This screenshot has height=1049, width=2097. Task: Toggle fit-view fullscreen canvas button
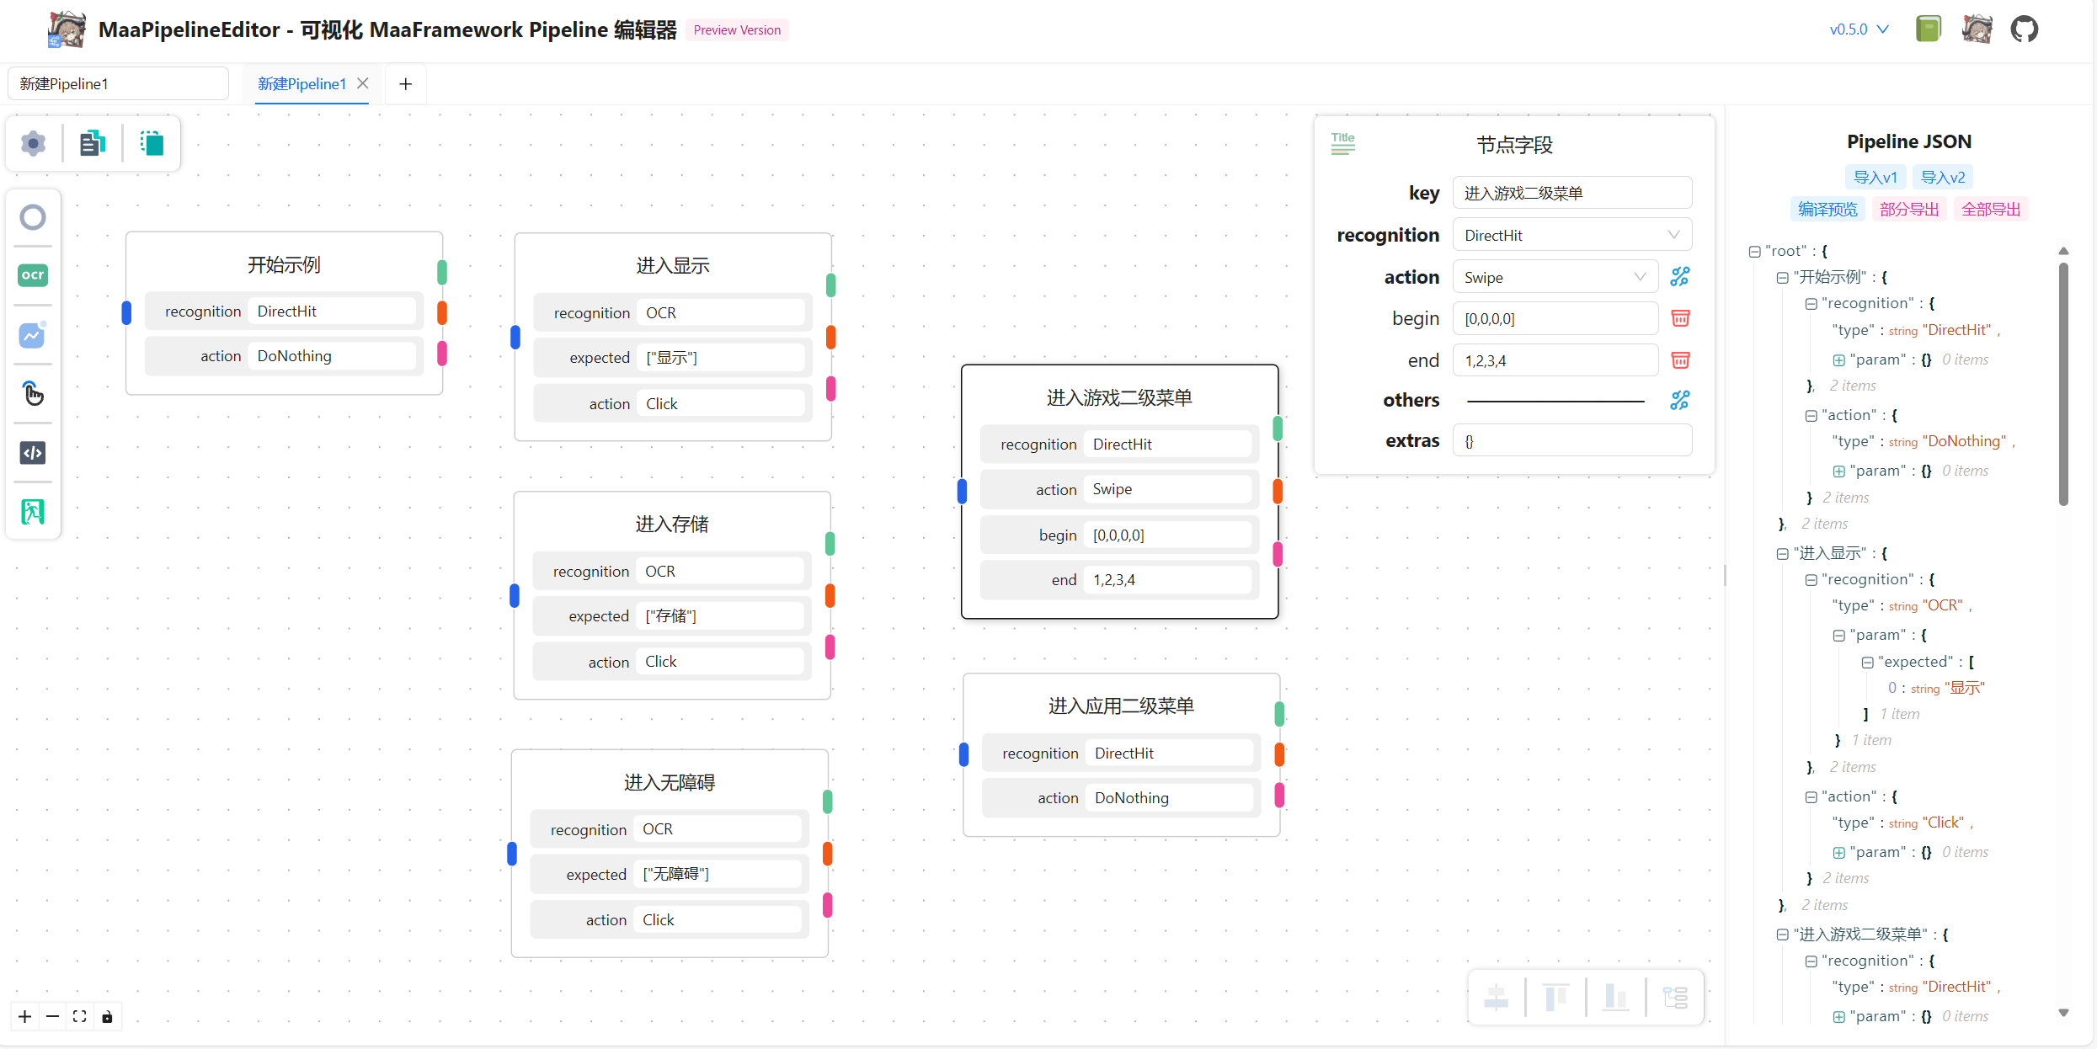[x=79, y=1017]
